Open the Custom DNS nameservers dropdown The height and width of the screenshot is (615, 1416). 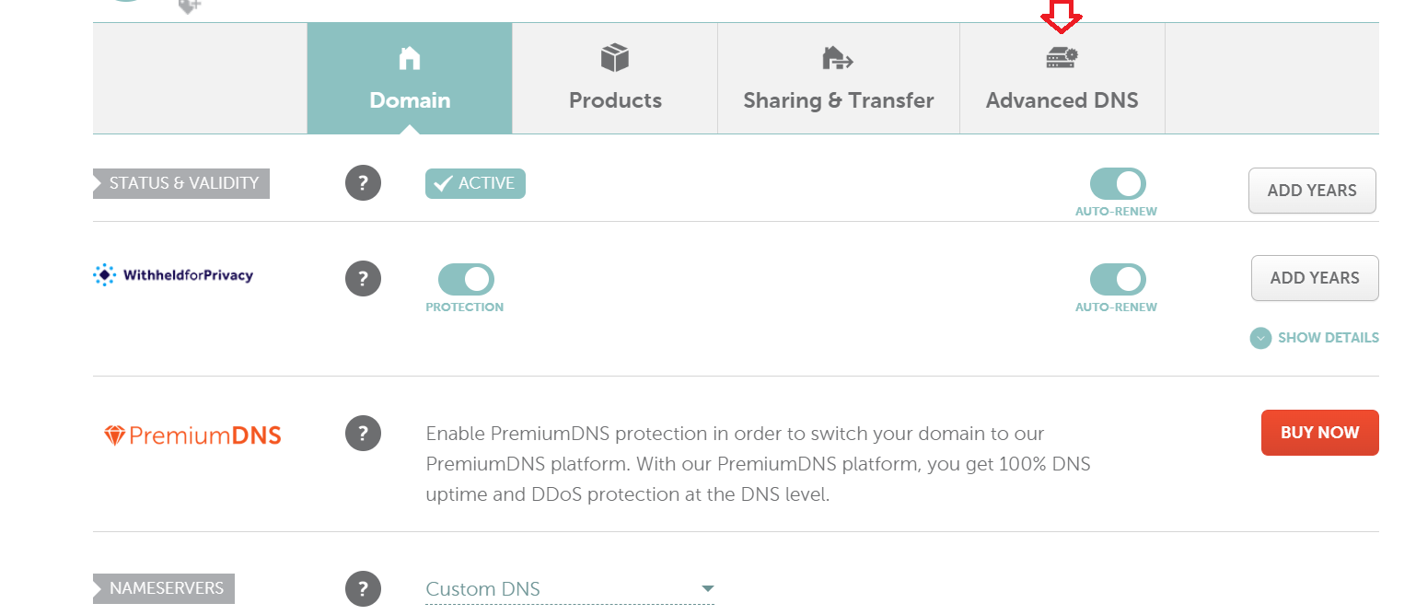(569, 589)
